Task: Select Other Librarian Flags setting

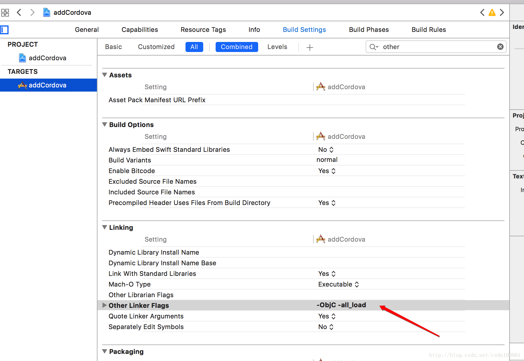Action: point(141,295)
